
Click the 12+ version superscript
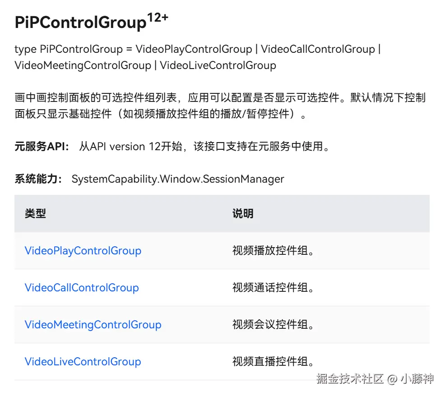coord(158,18)
